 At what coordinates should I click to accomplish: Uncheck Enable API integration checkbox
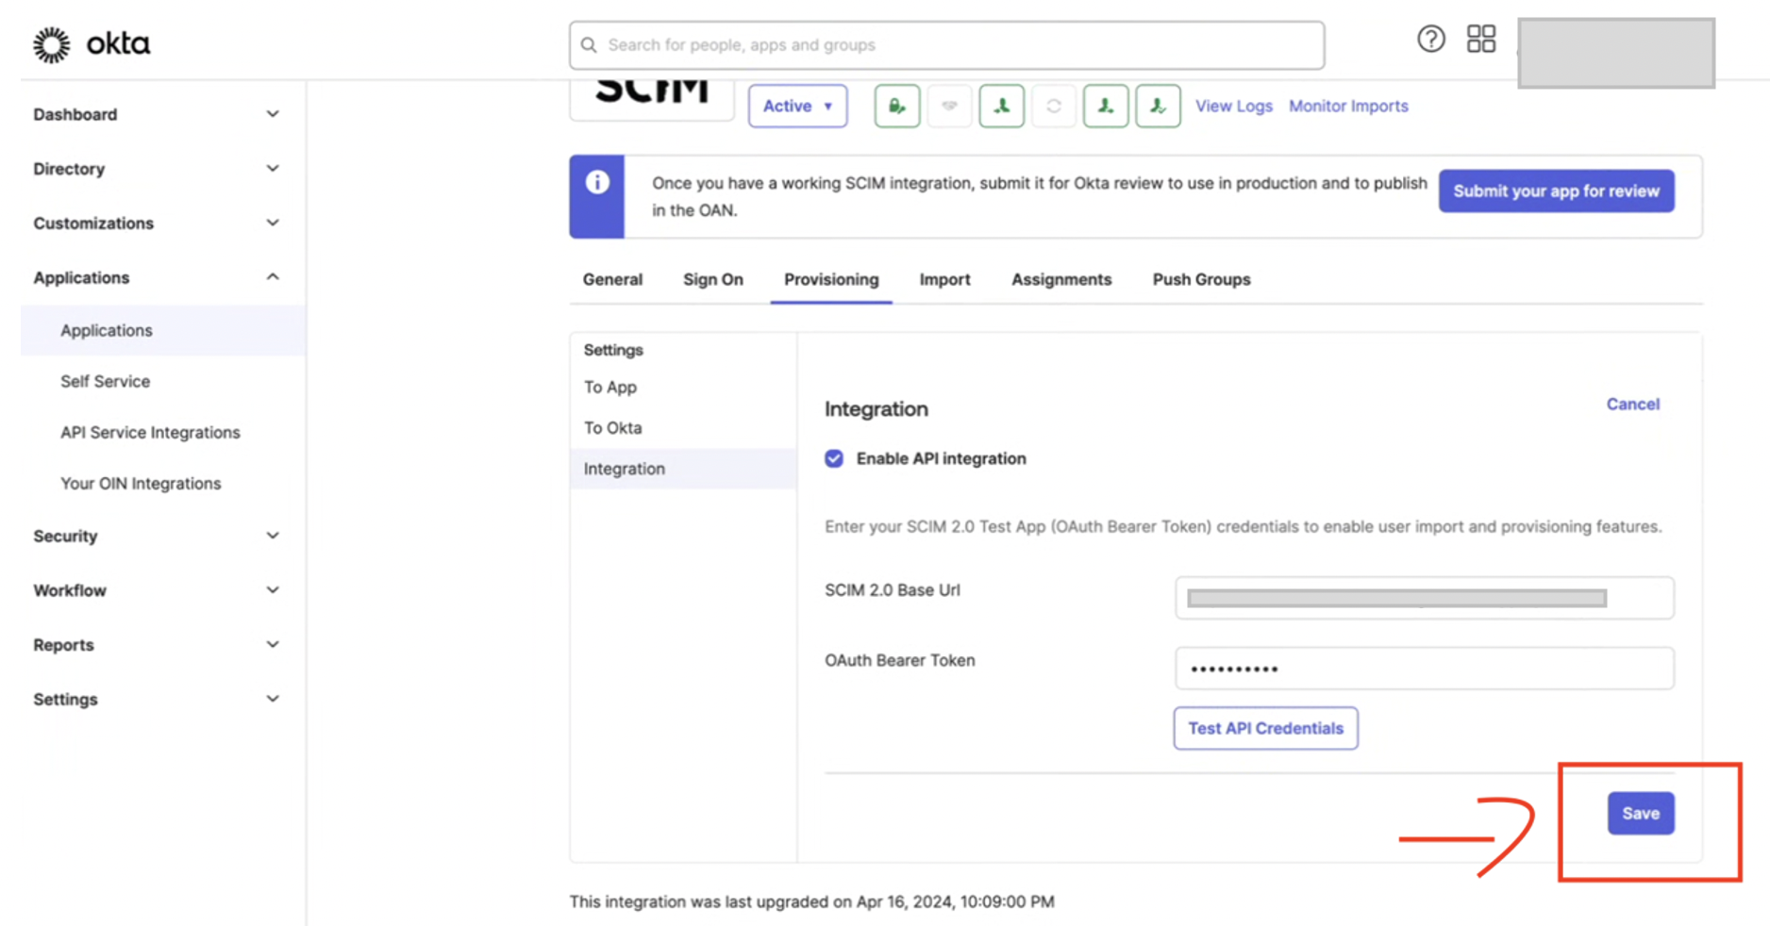(x=834, y=458)
